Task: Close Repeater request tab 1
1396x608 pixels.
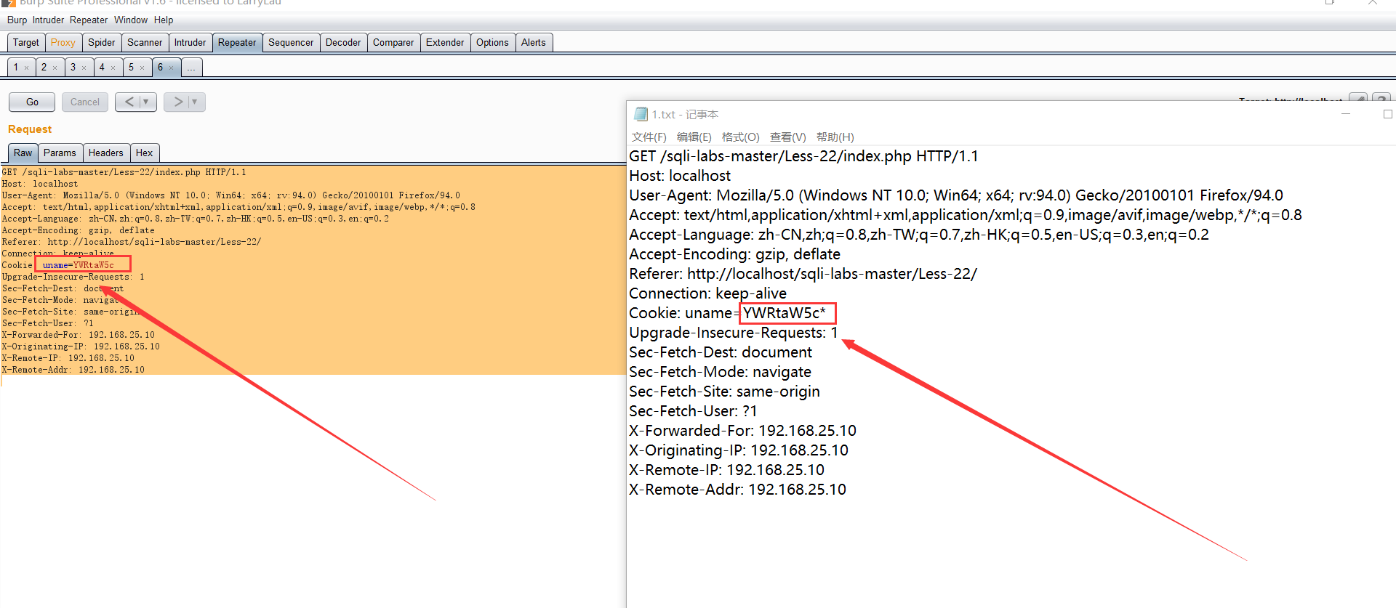Action: [26, 68]
